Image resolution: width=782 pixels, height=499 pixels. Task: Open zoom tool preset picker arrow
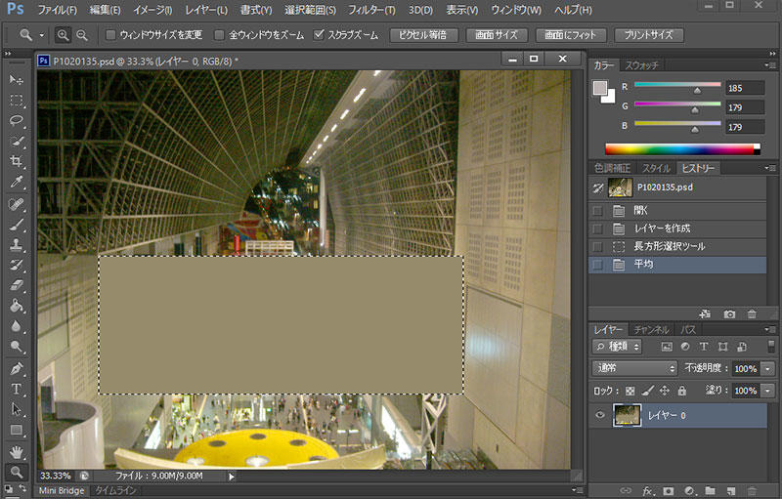coord(41,35)
